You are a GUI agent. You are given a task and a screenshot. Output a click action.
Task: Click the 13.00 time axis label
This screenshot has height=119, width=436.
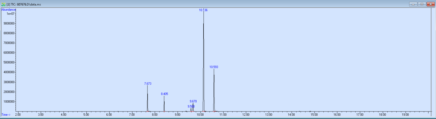[x=269, y=115]
